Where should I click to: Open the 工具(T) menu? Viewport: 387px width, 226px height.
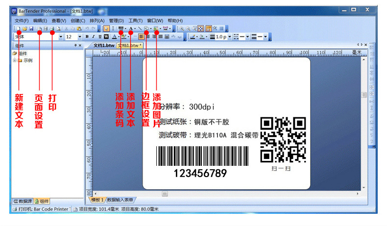[135, 21]
